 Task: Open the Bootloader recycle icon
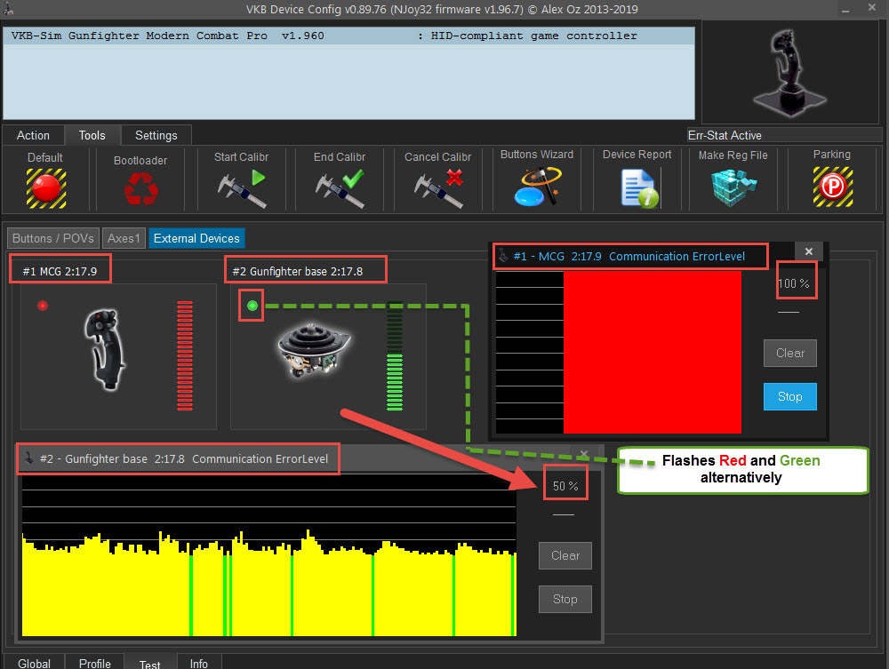(140, 188)
